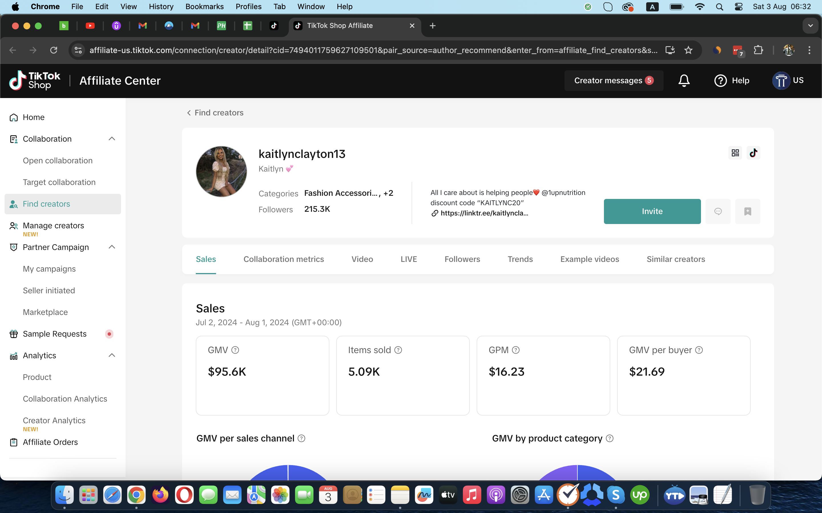Reload the page

pyautogui.click(x=54, y=50)
